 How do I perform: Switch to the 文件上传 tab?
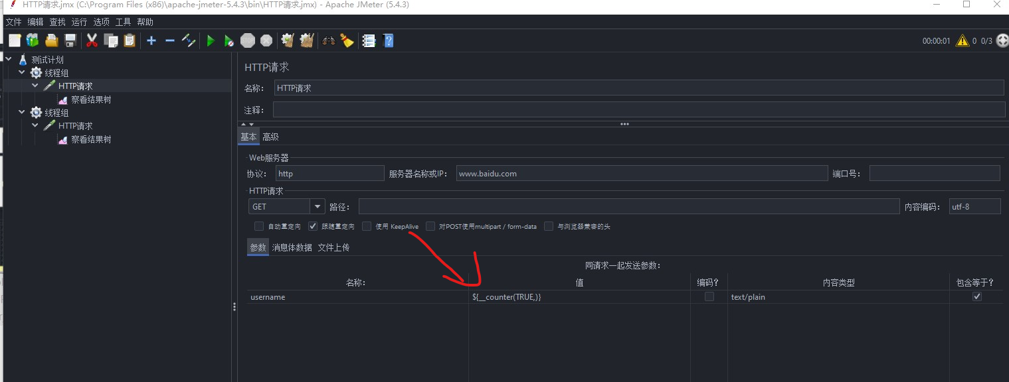tap(333, 247)
